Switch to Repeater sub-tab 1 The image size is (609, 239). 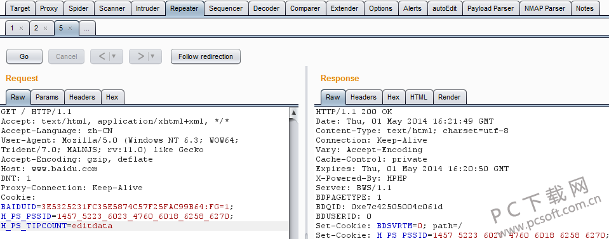12,28
